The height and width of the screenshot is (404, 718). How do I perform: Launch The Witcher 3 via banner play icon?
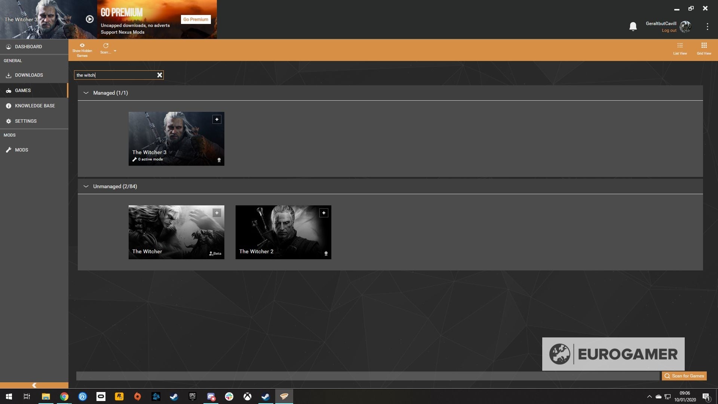click(89, 19)
